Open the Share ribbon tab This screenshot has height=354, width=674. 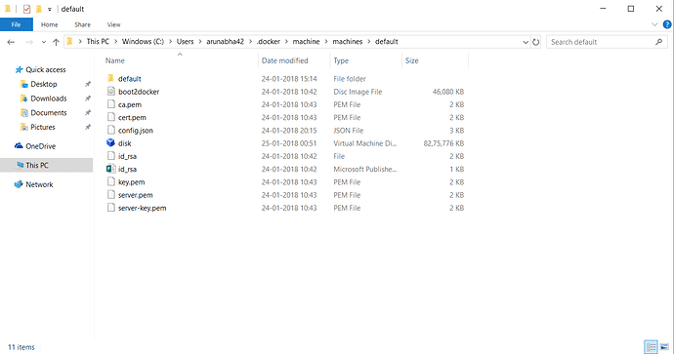[82, 24]
